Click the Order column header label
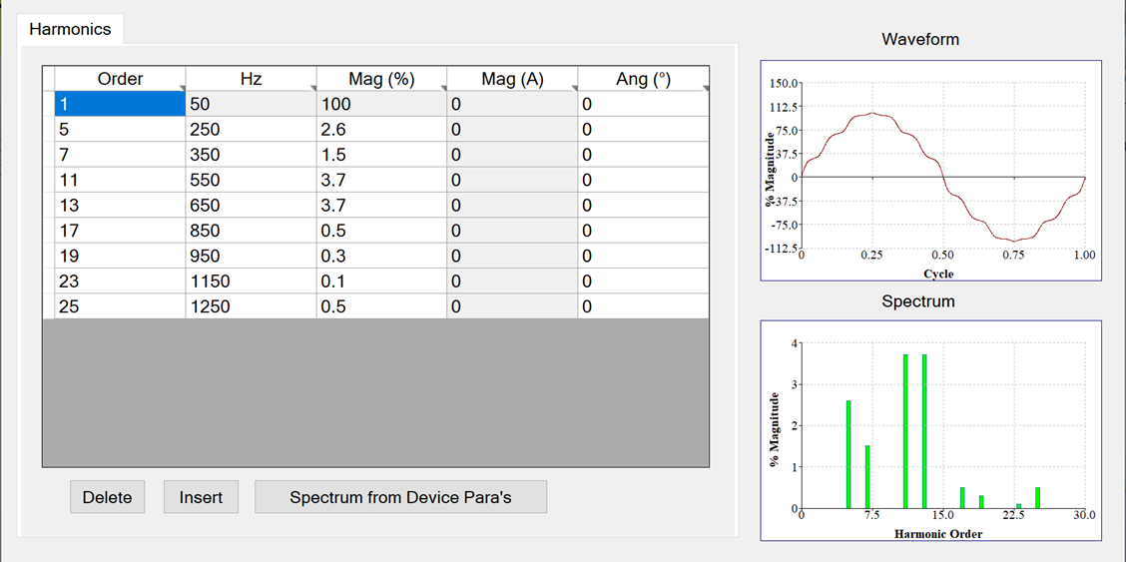Image resolution: width=1126 pixels, height=562 pixels. pos(120,79)
